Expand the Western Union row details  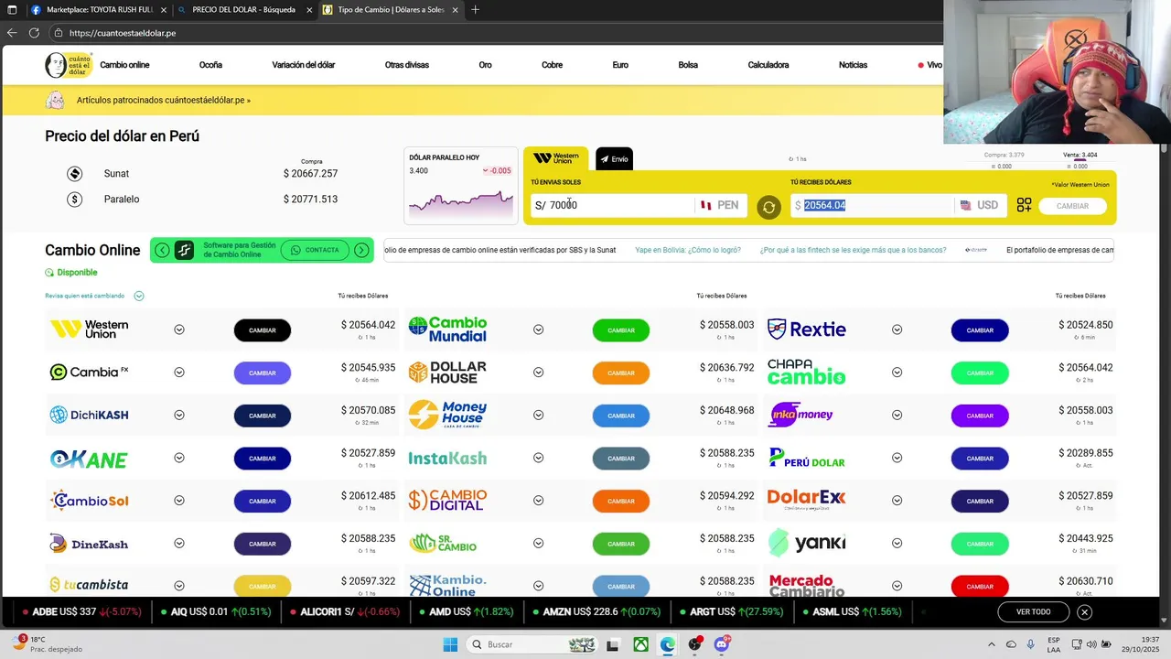click(x=179, y=329)
